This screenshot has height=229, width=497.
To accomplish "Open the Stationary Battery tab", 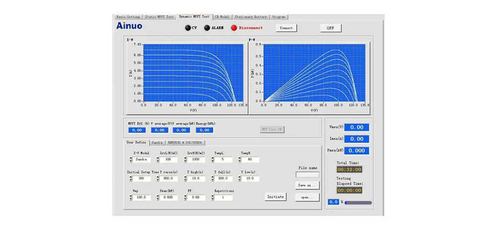I will pyautogui.click(x=250, y=17).
